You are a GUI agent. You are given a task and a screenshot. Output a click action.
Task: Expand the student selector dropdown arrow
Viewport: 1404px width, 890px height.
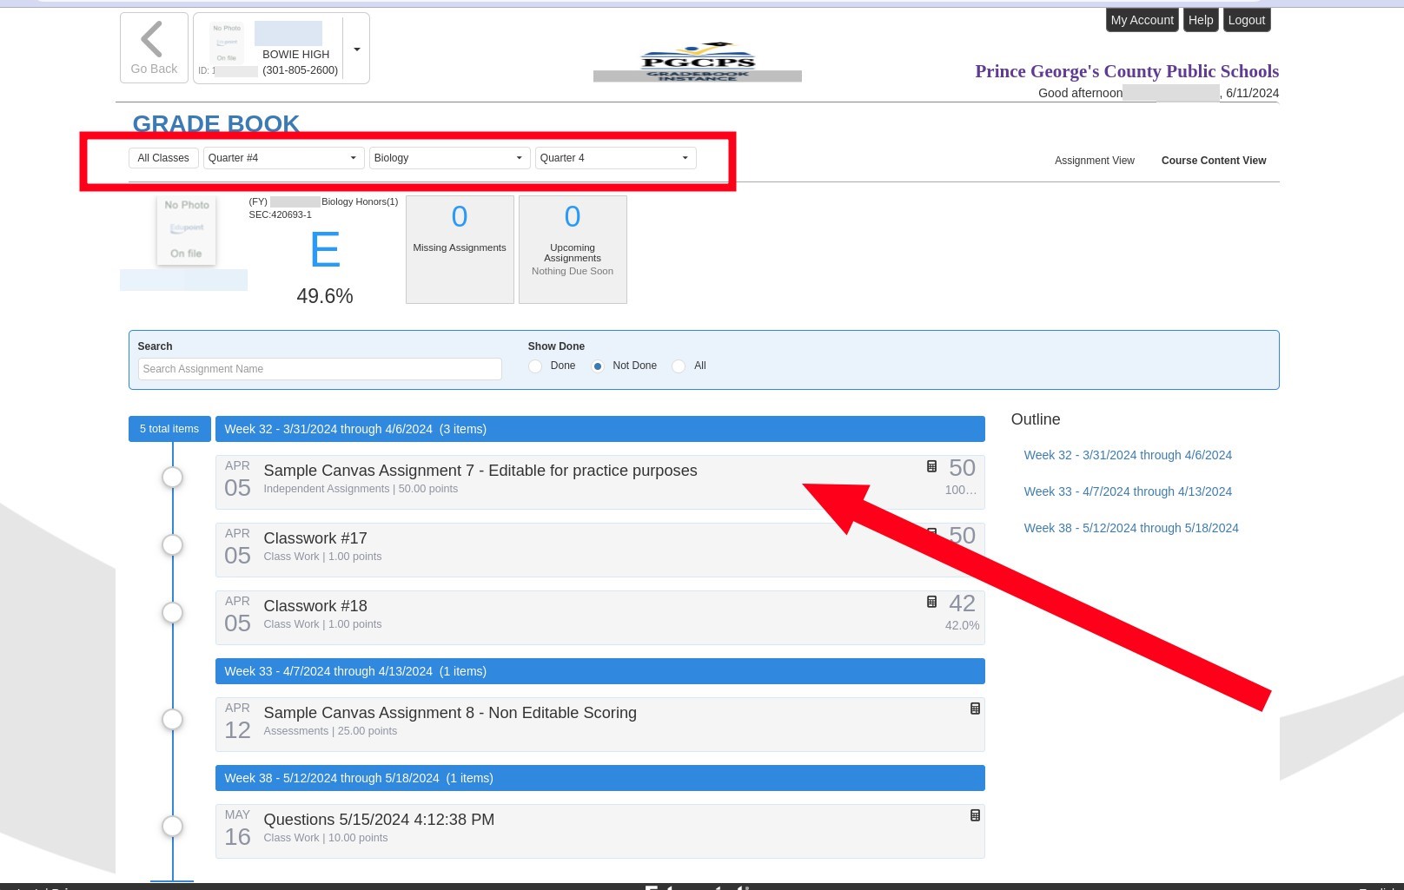point(356,49)
